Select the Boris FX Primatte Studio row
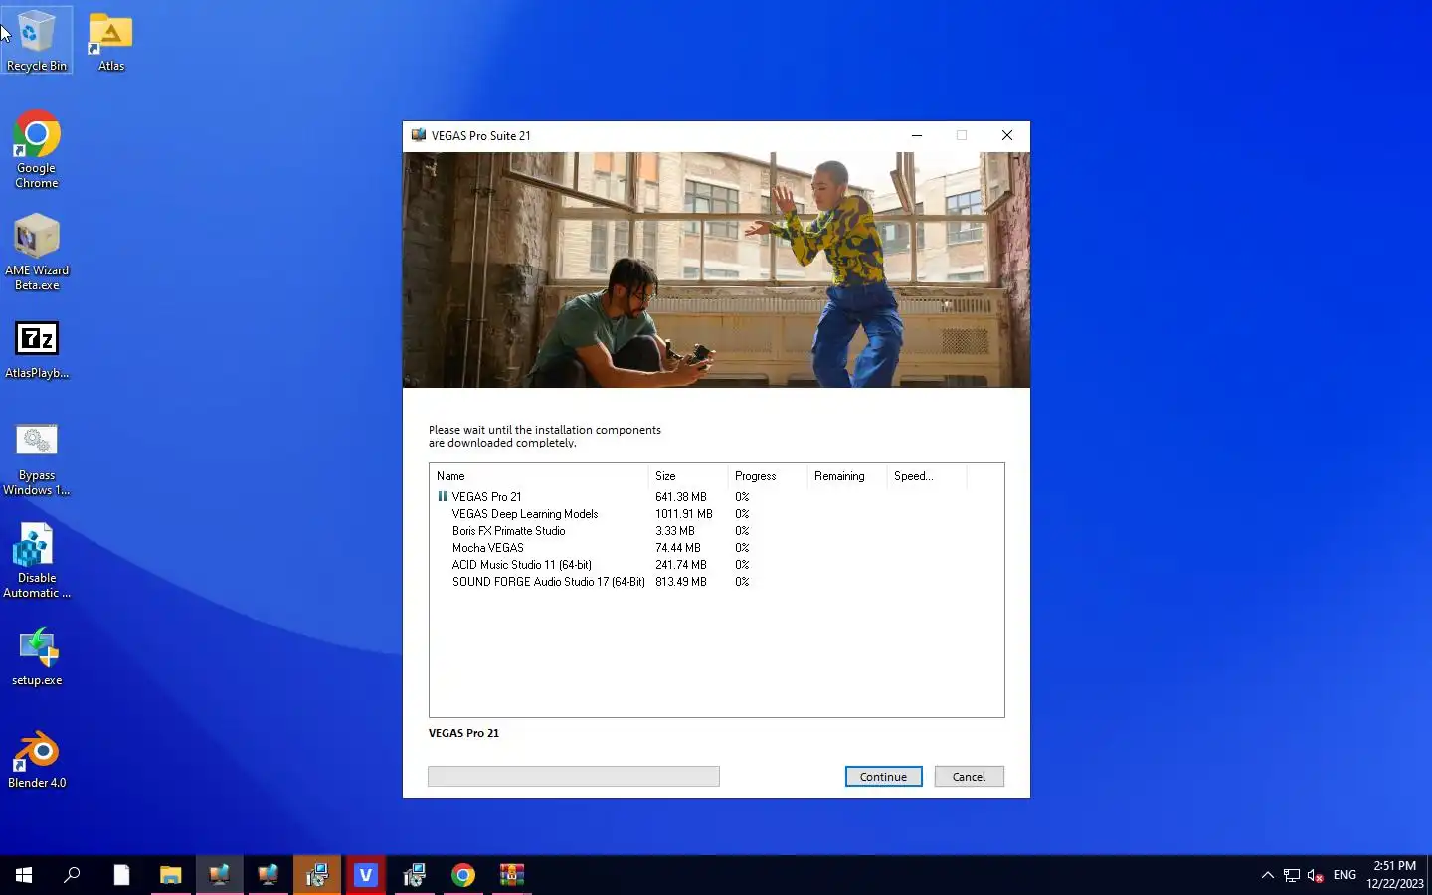The height and width of the screenshot is (895, 1432). pyautogui.click(x=716, y=531)
